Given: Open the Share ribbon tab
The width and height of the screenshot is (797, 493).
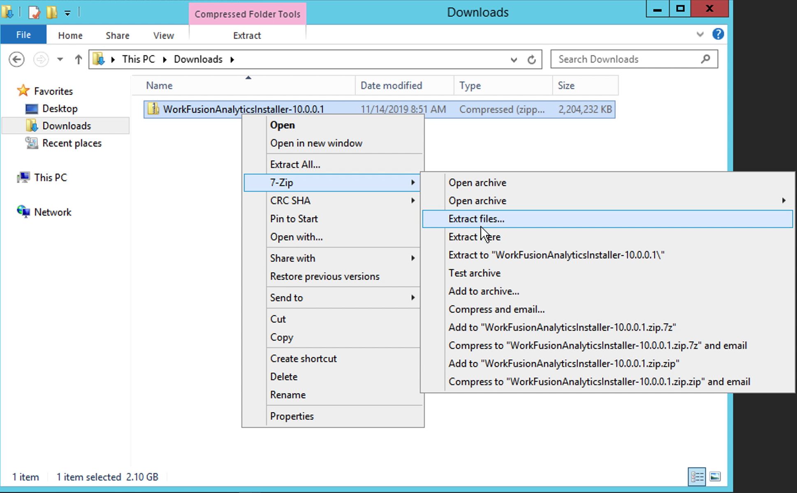Looking at the screenshot, I should [x=118, y=35].
